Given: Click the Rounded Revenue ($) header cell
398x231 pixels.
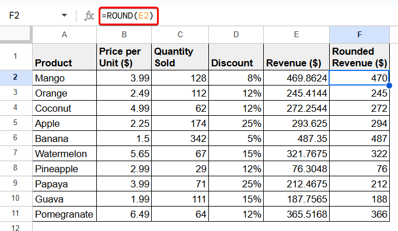Looking at the screenshot, I should [x=359, y=56].
